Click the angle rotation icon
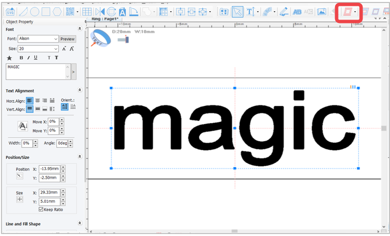Screen dimensions: 390x236 [x=134, y=12]
